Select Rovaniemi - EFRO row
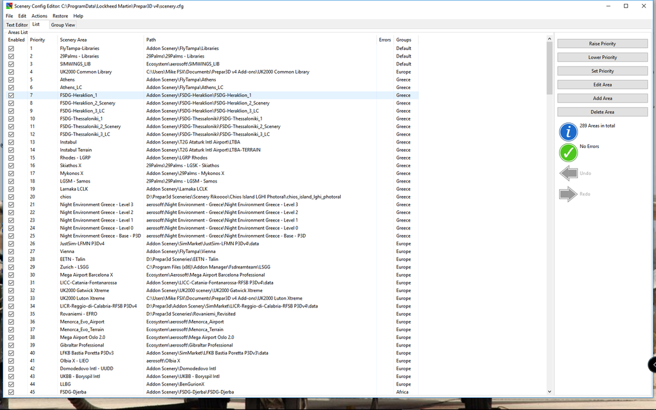 211,314
